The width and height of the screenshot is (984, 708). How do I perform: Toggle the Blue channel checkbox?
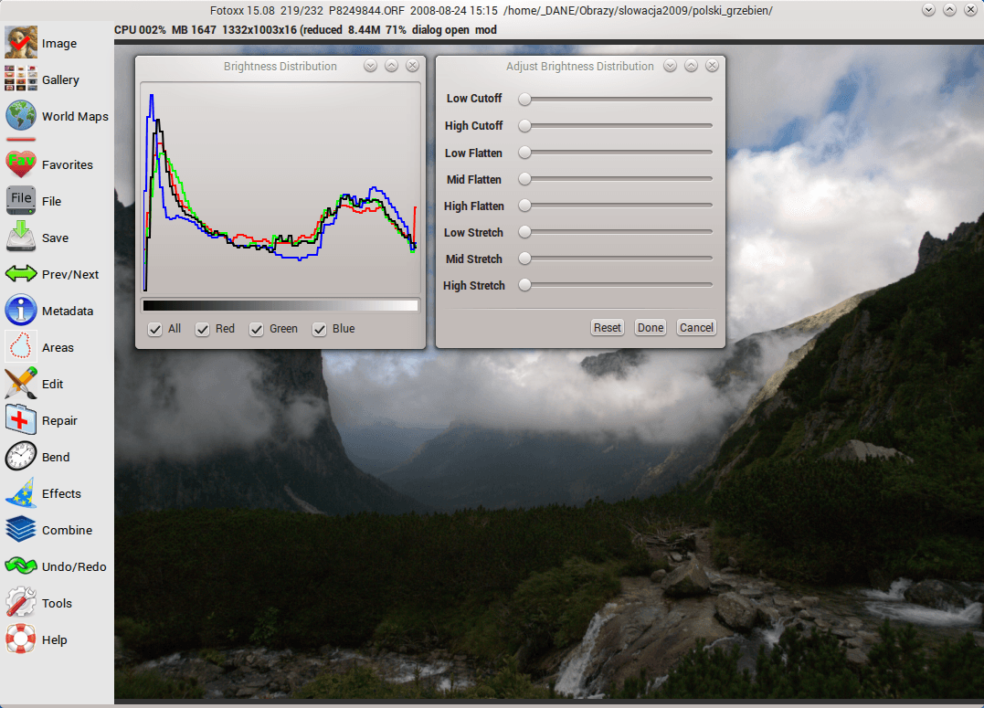320,329
